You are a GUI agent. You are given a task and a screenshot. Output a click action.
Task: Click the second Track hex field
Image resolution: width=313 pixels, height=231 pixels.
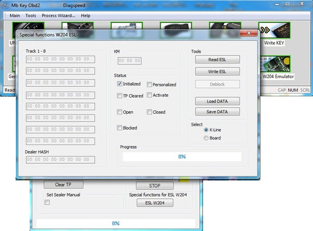pos(61,71)
